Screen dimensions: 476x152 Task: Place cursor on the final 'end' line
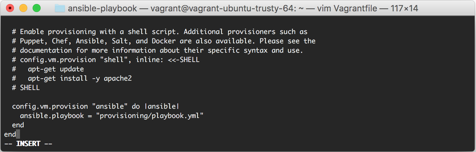tap(10, 134)
